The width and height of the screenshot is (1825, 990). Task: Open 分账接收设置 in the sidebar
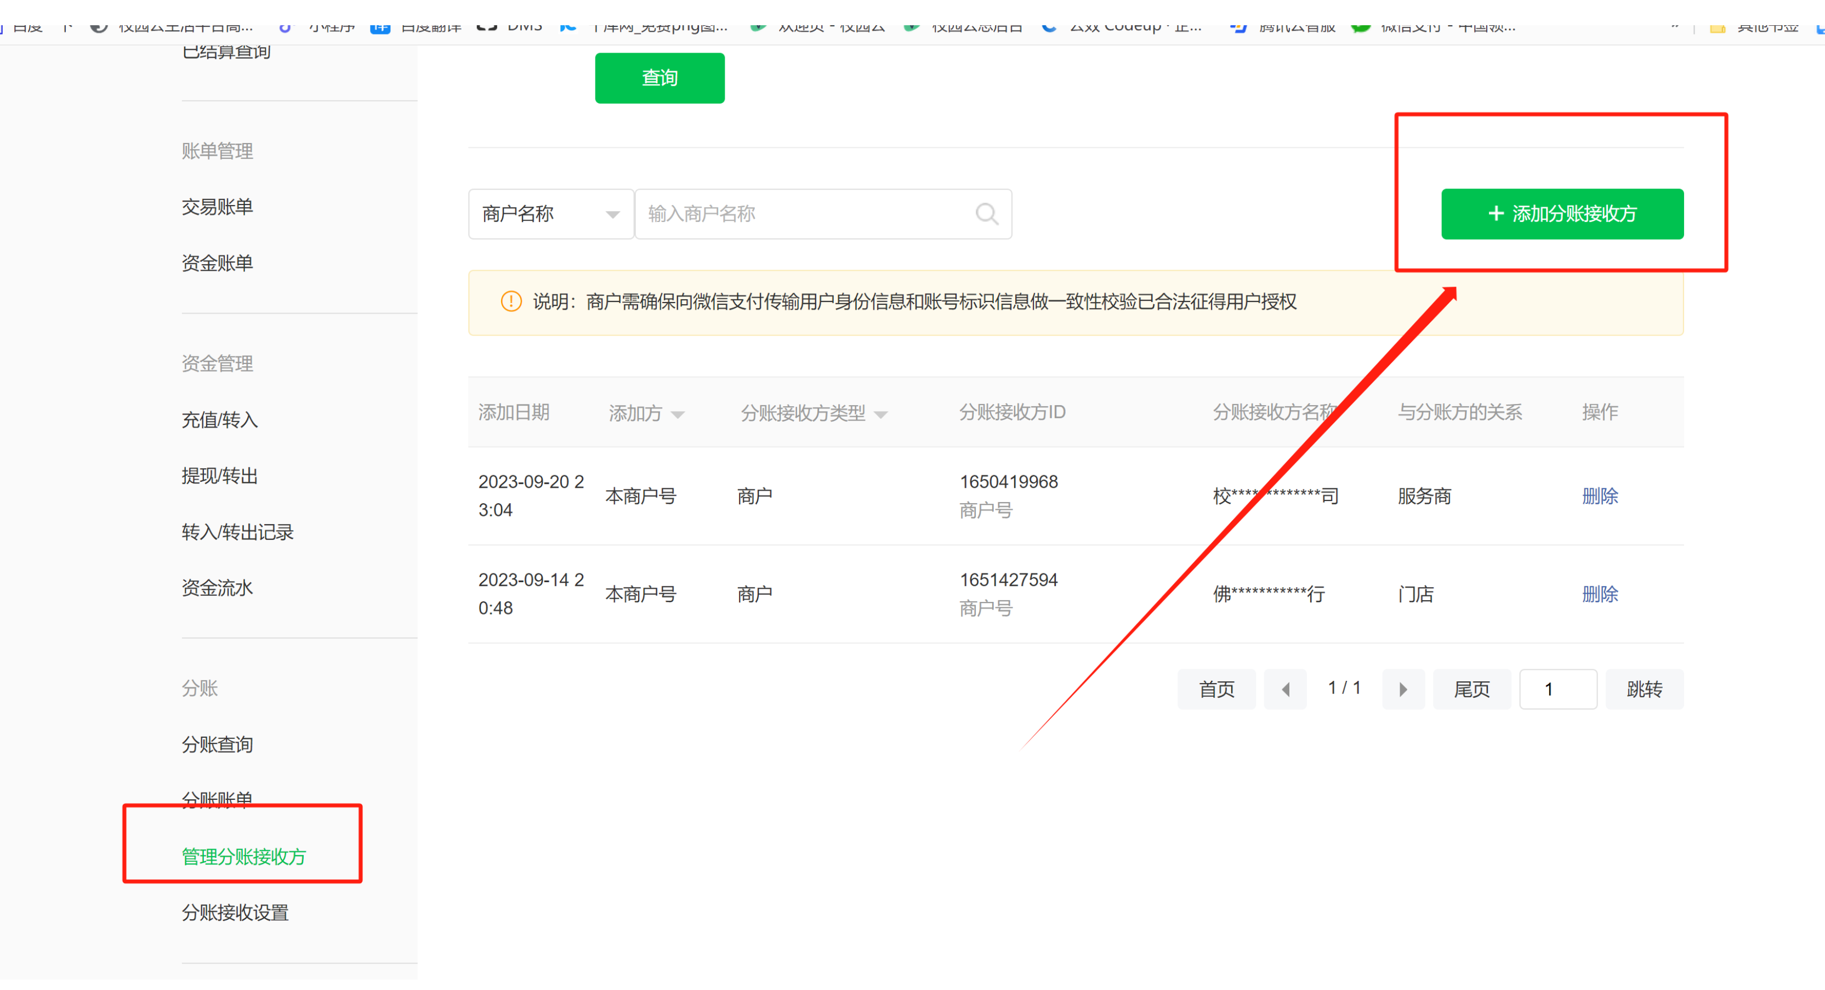(x=235, y=913)
